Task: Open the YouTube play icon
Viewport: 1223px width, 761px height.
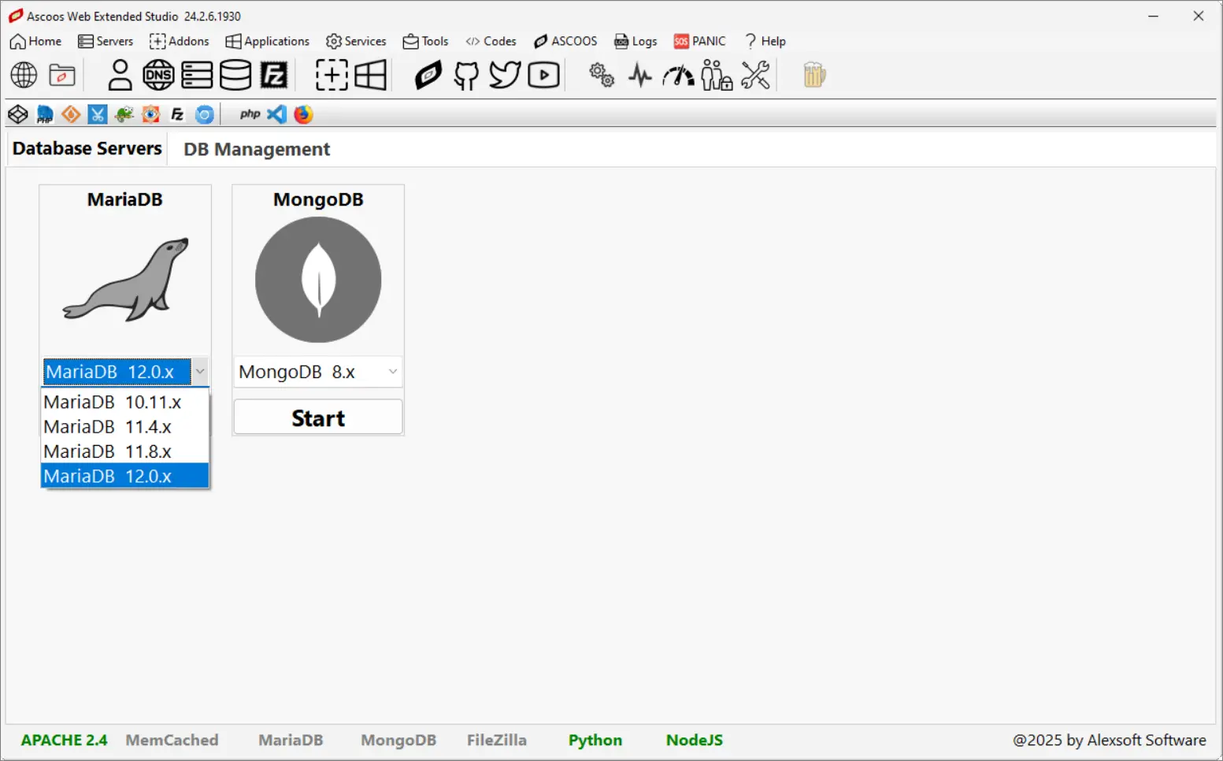Action: (543, 76)
